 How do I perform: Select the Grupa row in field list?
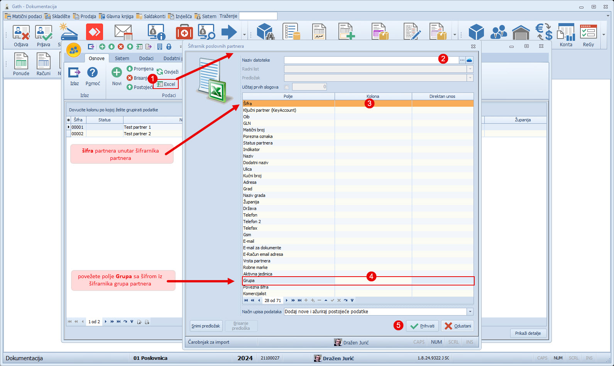(x=288, y=281)
